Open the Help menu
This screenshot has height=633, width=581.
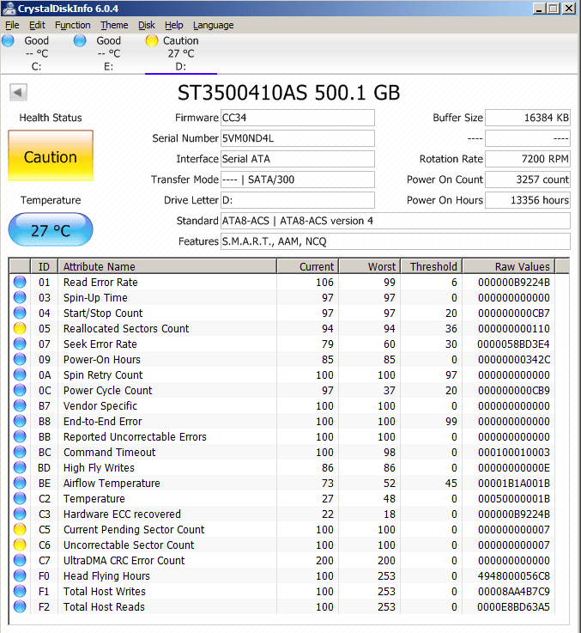coord(174,26)
